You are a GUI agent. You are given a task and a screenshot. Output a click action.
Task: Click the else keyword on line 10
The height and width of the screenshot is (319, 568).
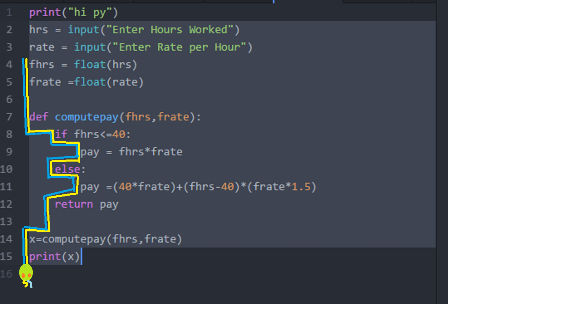(67, 169)
